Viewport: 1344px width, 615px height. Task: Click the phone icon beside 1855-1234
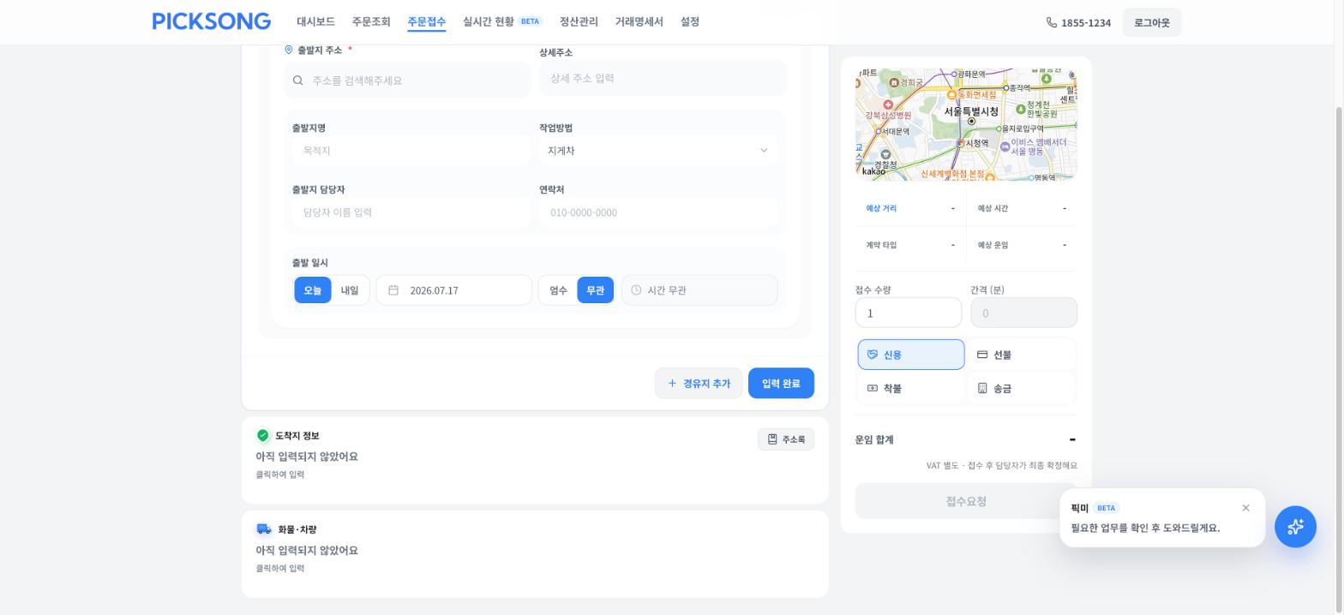click(x=1052, y=22)
